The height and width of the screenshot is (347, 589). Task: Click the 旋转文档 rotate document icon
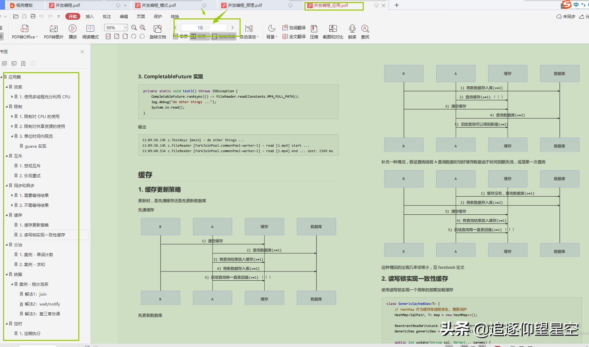click(158, 29)
